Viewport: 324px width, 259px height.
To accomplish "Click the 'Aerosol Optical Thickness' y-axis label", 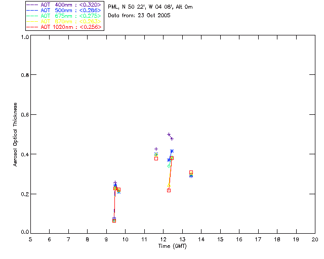I will click(x=15, y=135).
